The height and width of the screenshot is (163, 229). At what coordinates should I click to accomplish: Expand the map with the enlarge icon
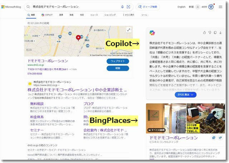(128, 30)
